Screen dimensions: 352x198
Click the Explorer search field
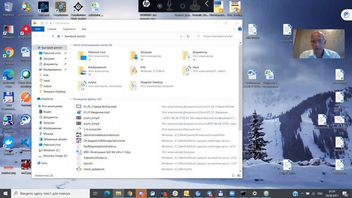tap(217, 36)
